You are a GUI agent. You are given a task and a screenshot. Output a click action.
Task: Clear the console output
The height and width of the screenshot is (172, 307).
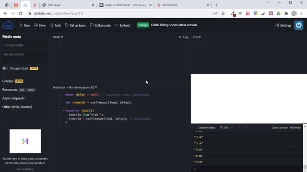click(279, 128)
